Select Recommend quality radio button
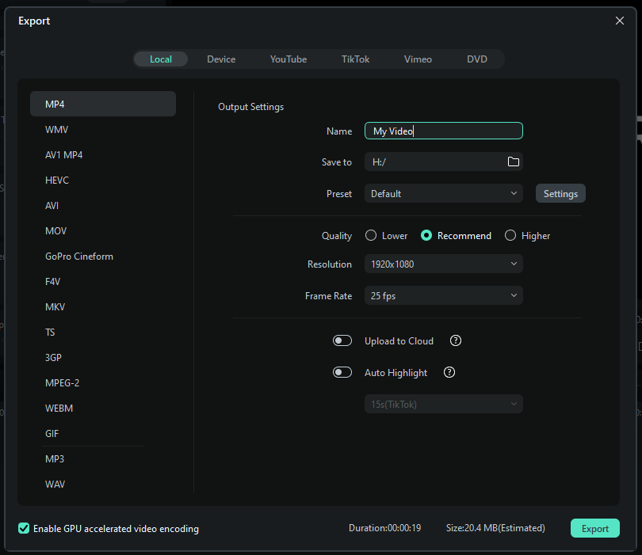Viewport: 642px width, 555px height. (426, 236)
